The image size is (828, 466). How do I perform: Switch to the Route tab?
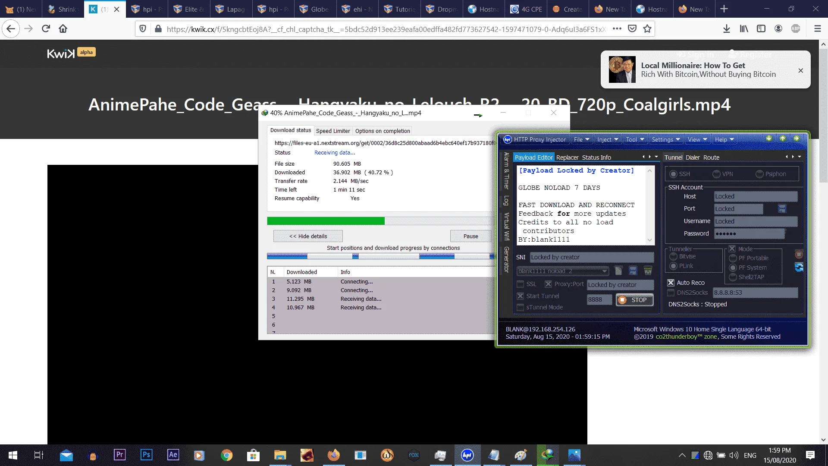pos(711,157)
